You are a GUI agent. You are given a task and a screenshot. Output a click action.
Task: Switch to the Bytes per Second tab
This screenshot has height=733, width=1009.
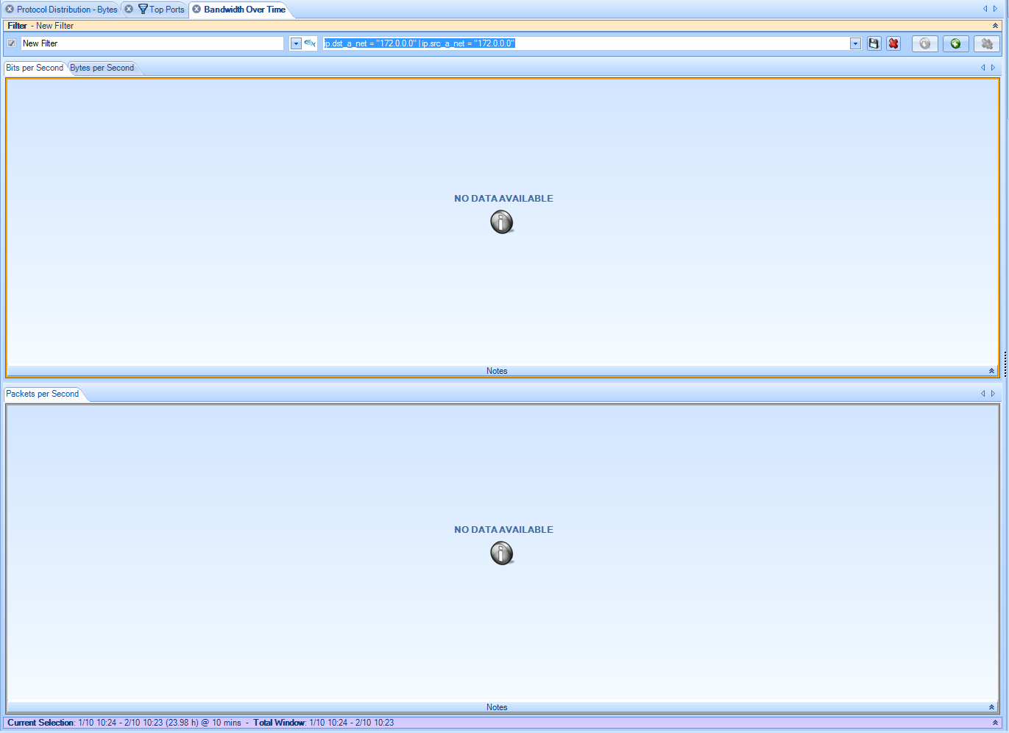(102, 68)
